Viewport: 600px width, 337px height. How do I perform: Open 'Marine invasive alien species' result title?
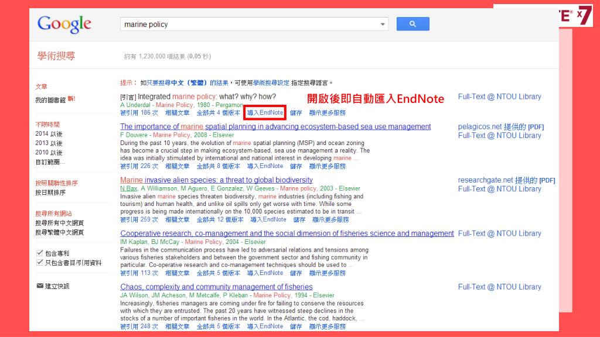pos(217,180)
